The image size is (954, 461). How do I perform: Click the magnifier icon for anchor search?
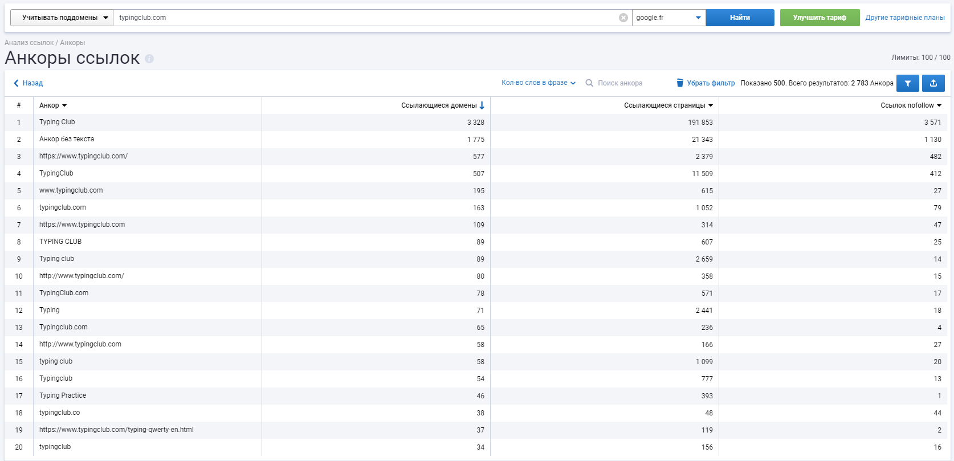tap(589, 83)
